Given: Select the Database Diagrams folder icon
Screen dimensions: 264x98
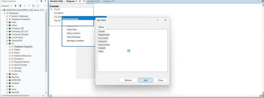Looking at the screenshot, I should coord(12,47).
